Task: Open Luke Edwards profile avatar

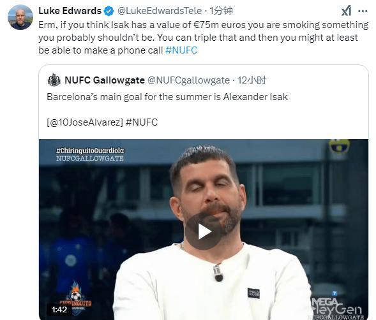Action: pyautogui.click(x=20, y=17)
